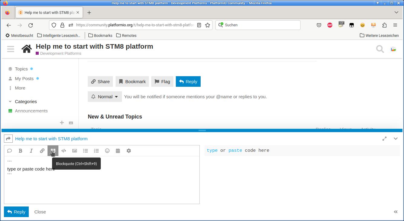Bookmark this page with the star icon
Image resolution: width=404 pixels, height=221 pixels.
pos(208,25)
